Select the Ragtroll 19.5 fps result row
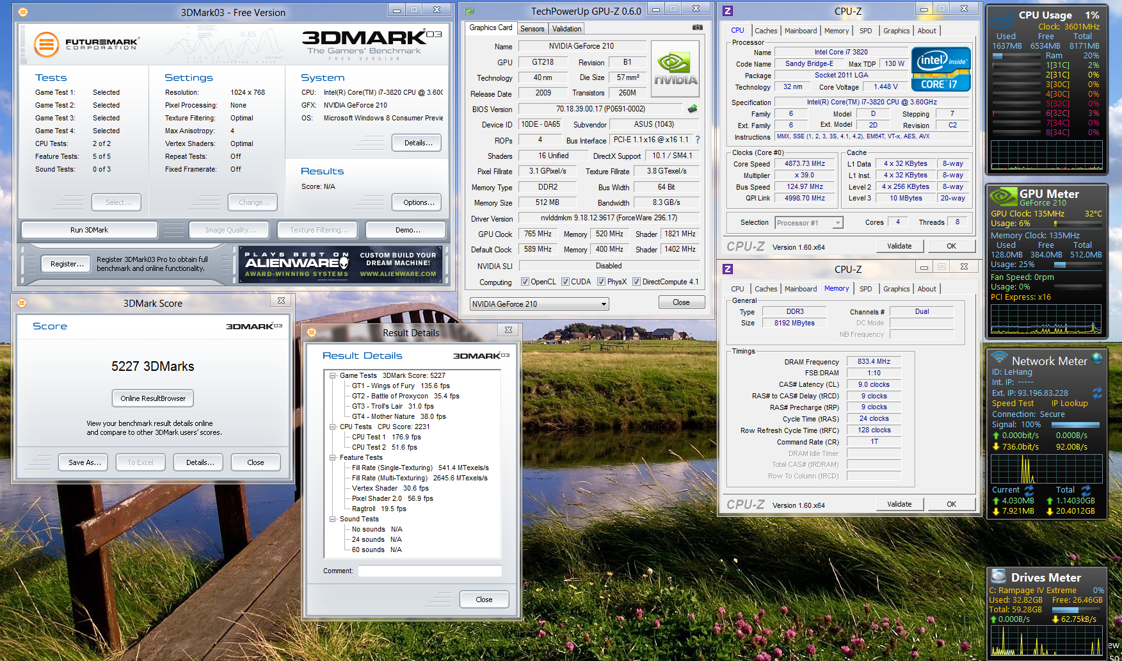The height and width of the screenshot is (661, 1122). point(379,509)
